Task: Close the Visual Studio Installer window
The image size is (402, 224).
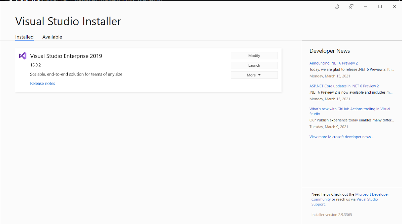Action: coord(394,7)
